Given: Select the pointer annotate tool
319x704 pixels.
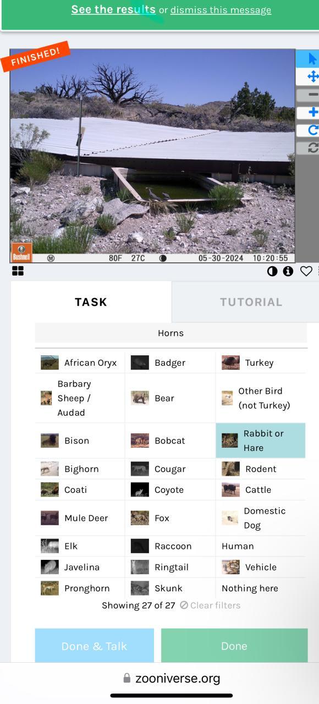Looking at the screenshot, I should (x=311, y=59).
